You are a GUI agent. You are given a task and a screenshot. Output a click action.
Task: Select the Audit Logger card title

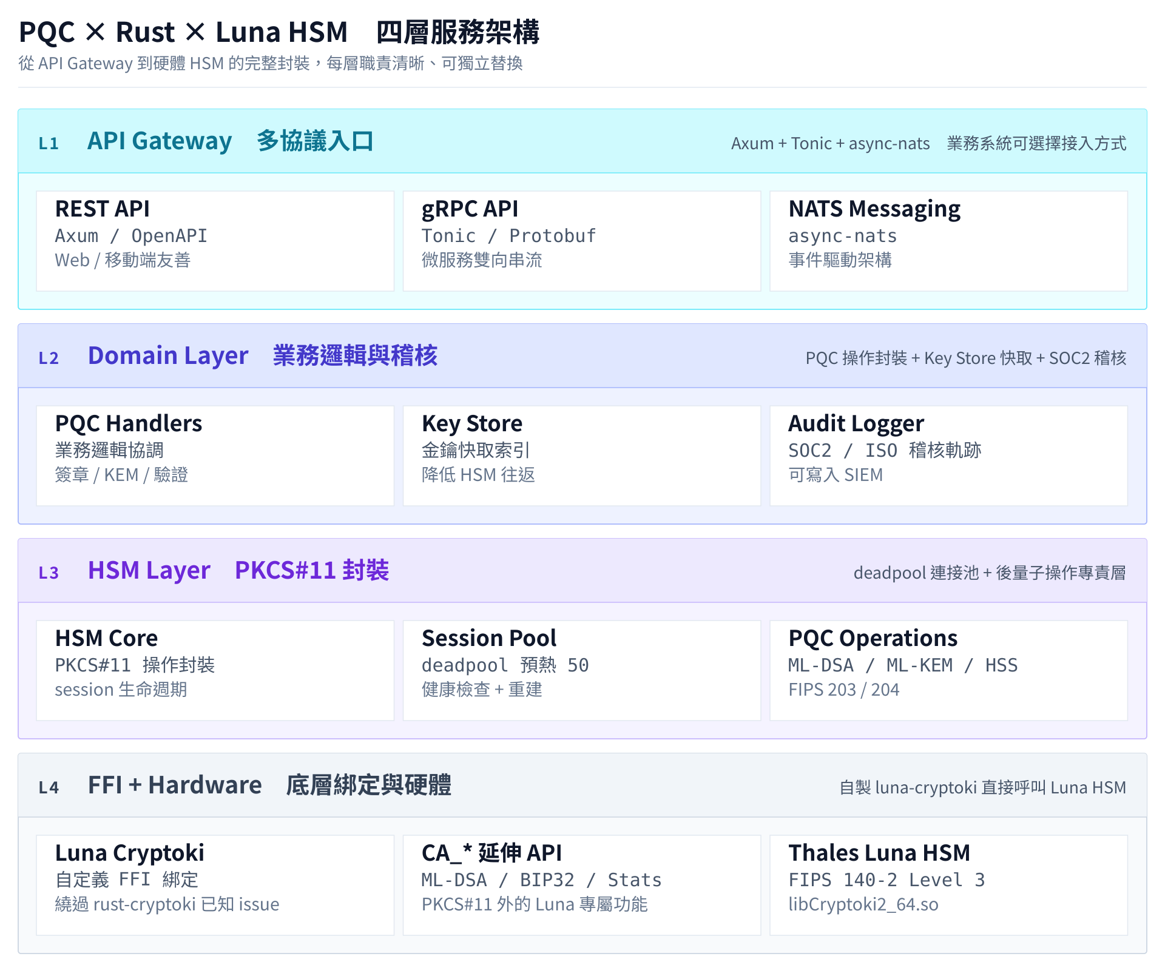pos(856,423)
